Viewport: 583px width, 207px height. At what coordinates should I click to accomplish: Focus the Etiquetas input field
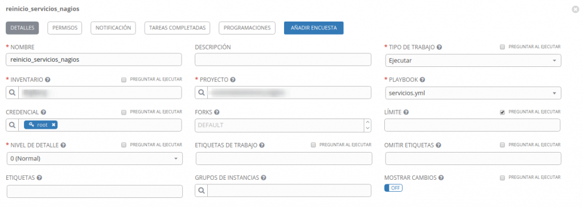pos(95,192)
